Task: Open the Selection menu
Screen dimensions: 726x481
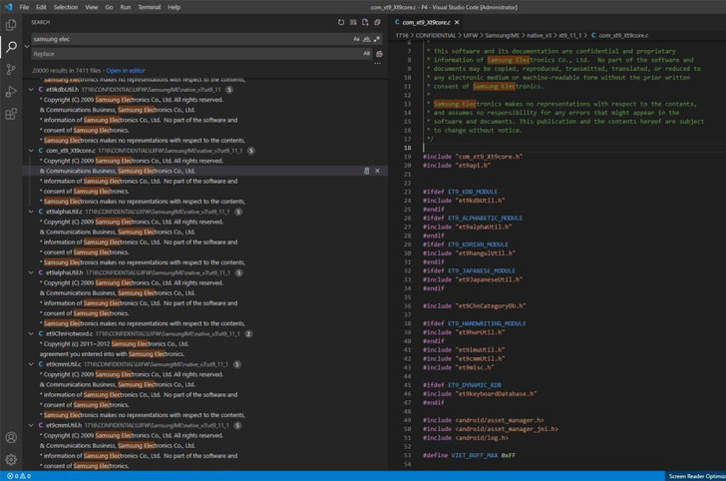Action: pyautogui.click(x=66, y=6)
